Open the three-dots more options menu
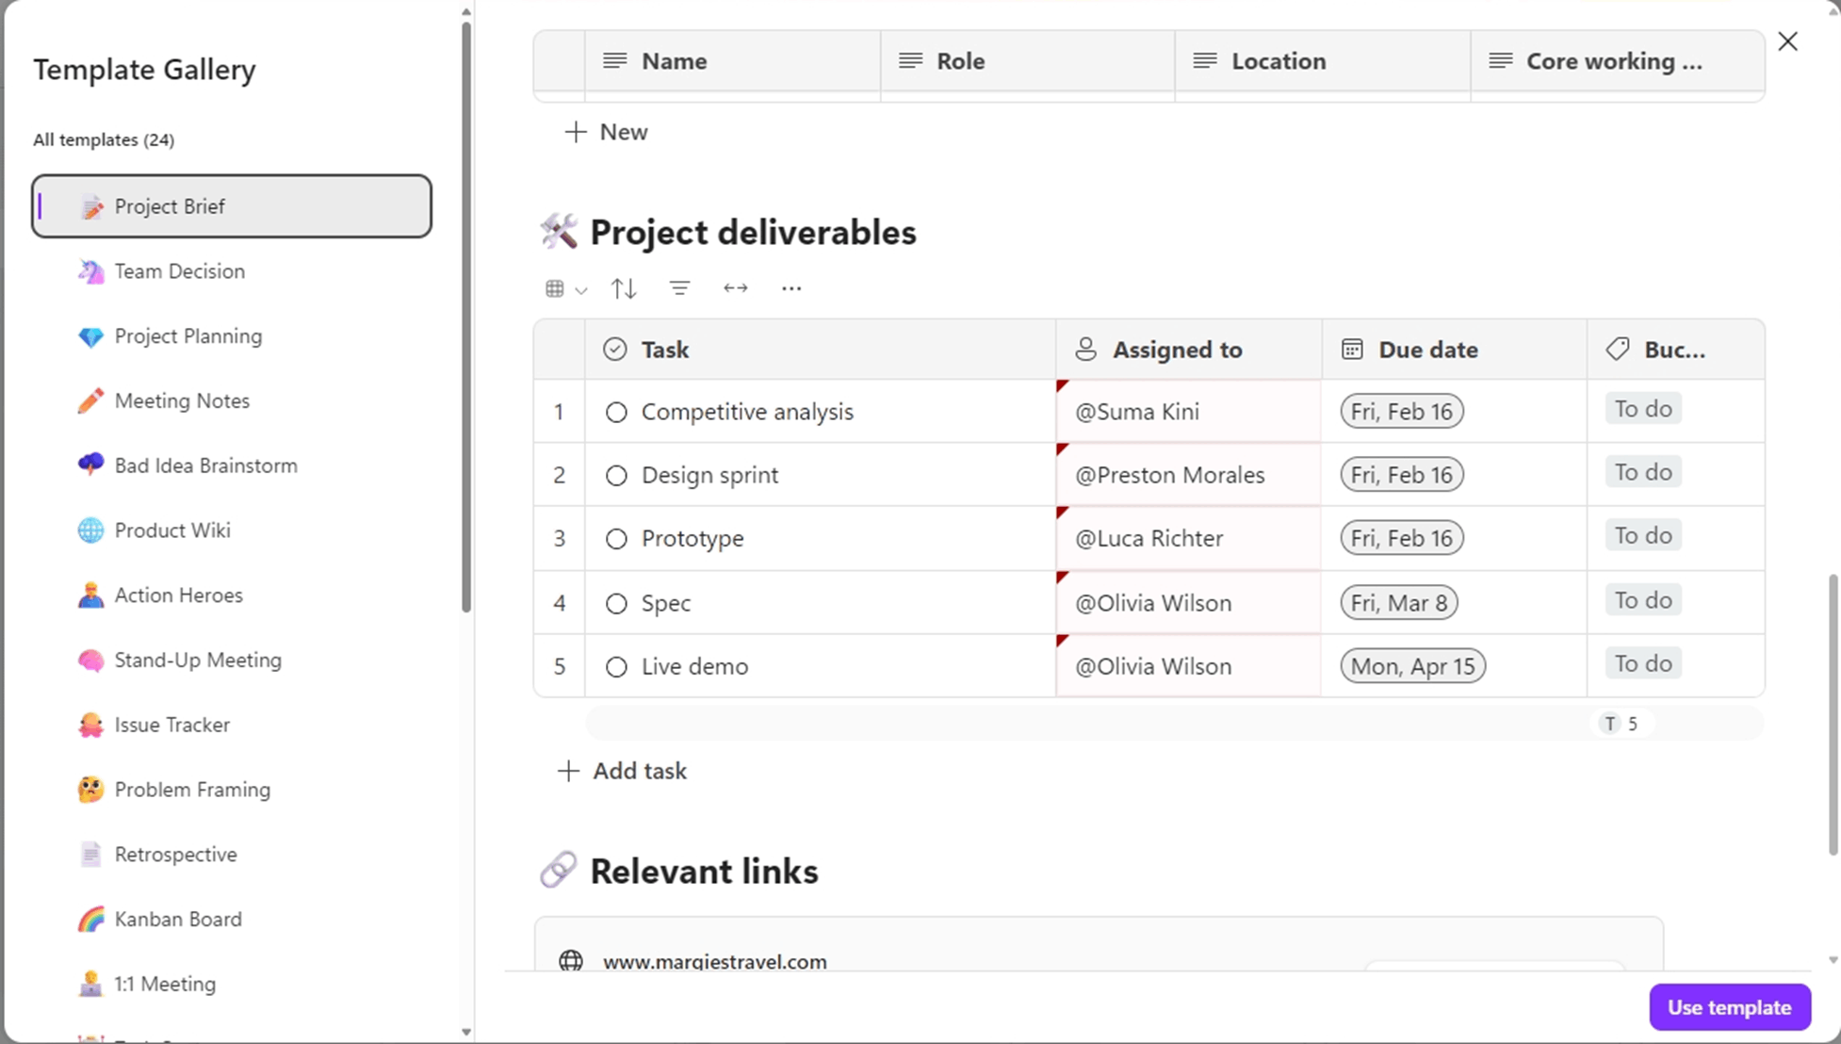Screen dimensions: 1841x1044 pos(791,288)
